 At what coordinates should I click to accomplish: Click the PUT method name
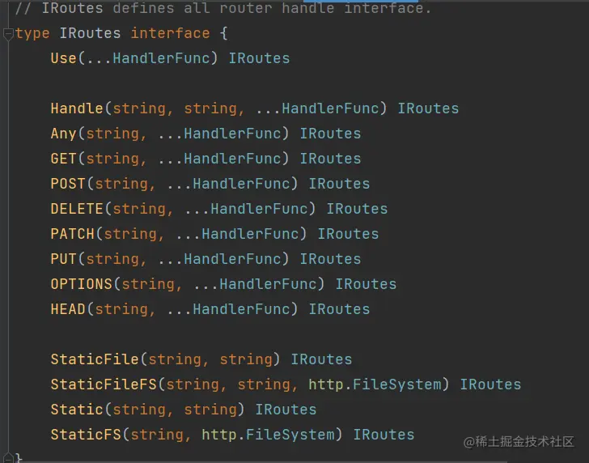(64, 259)
